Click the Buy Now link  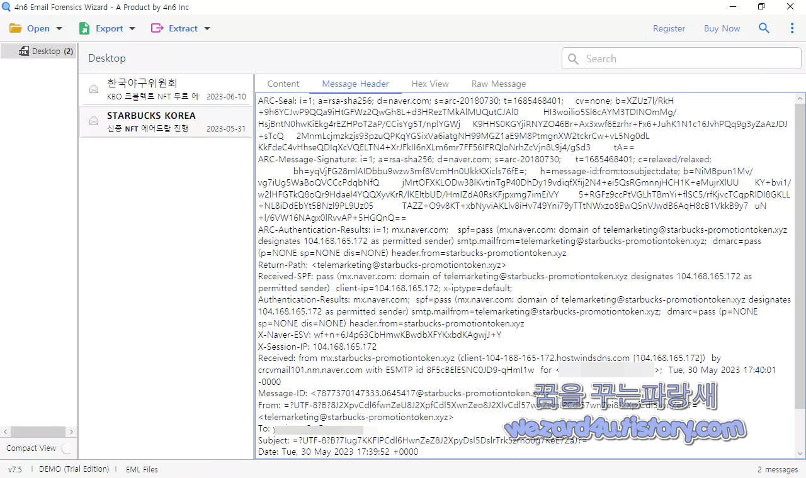[x=722, y=28]
